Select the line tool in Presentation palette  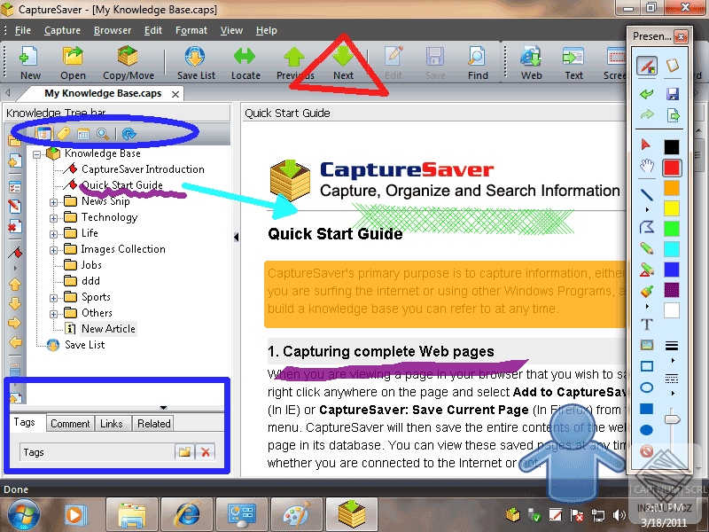(647, 194)
